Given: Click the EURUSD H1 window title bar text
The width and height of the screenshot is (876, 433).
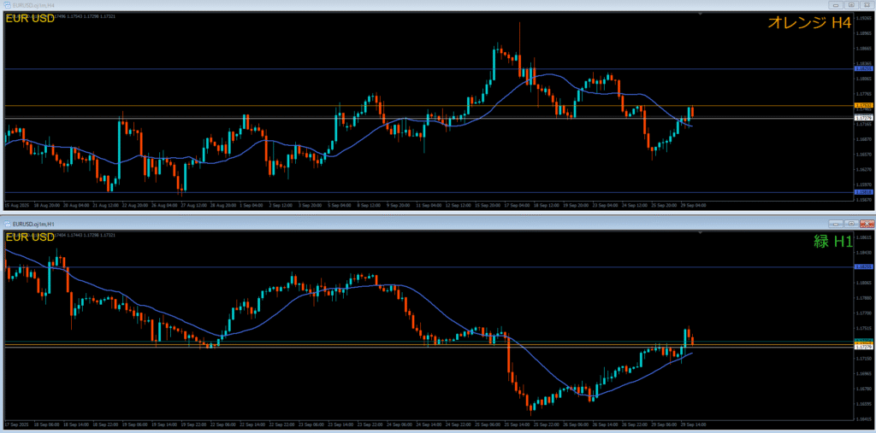Looking at the screenshot, I should click(33, 223).
